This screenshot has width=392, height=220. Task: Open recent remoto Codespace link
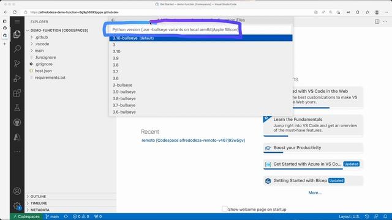point(194,140)
